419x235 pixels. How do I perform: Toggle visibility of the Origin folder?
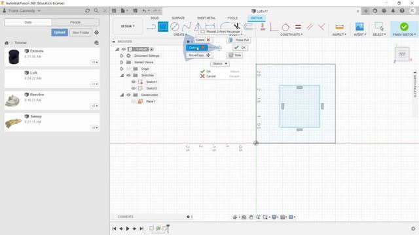(x=128, y=69)
